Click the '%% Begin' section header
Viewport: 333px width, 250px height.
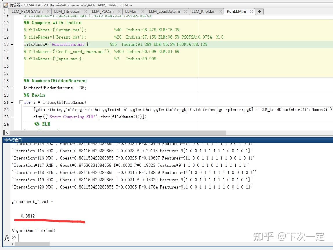[x=34, y=95]
